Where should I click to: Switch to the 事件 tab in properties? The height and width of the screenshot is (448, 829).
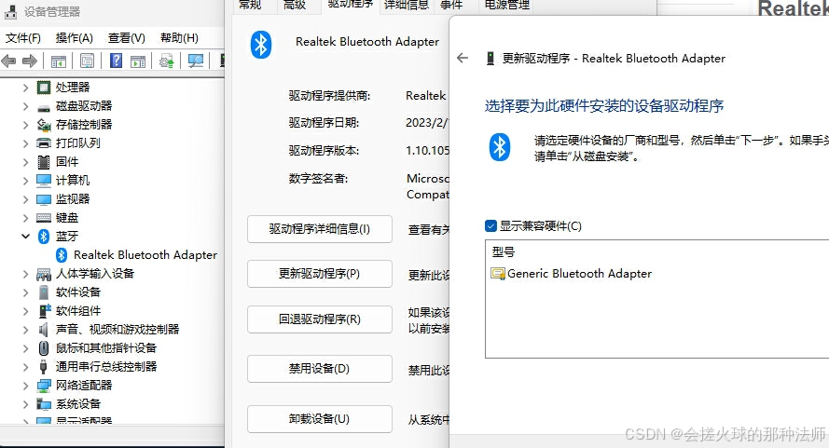point(451,6)
